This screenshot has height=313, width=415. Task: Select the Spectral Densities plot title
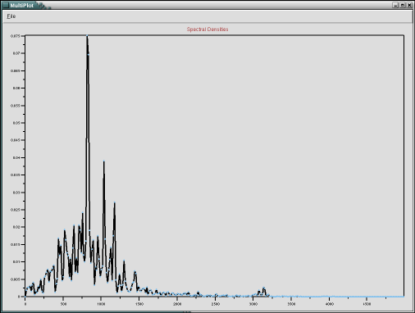(x=207, y=29)
